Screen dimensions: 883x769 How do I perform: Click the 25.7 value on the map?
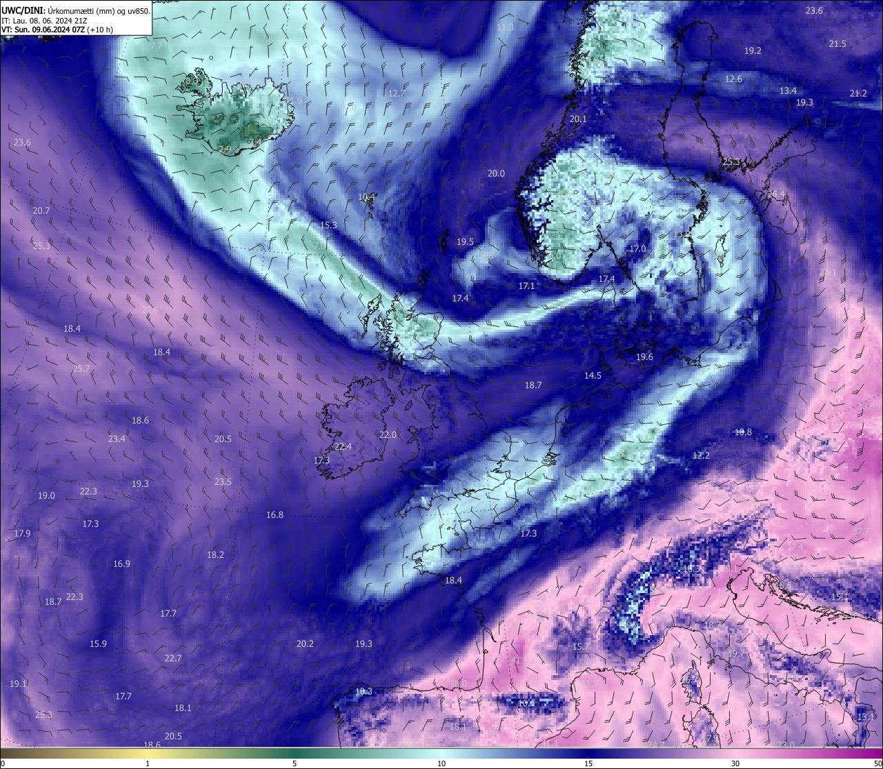coord(81,368)
